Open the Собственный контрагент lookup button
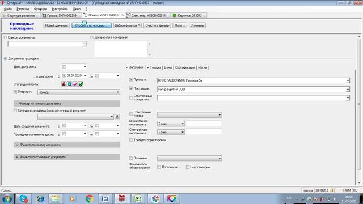The height and width of the screenshot is (204, 363). pos(348,98)
